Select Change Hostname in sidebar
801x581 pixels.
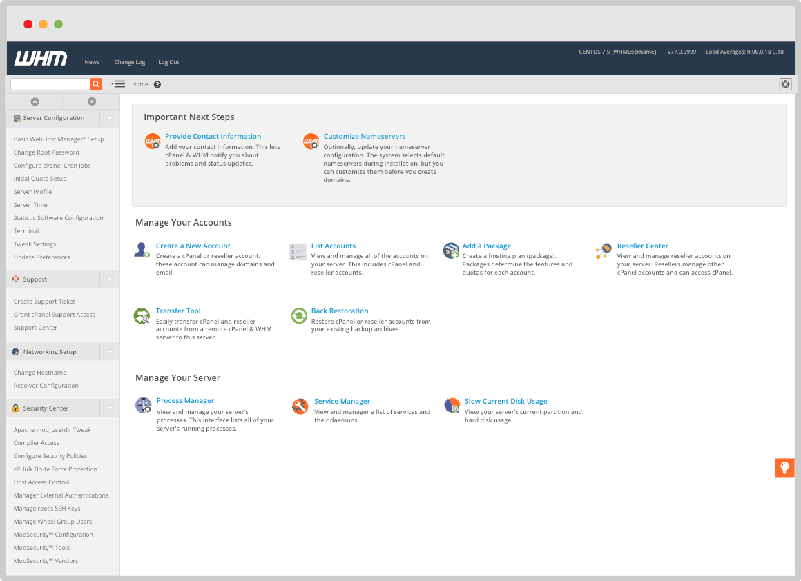click(x=40, y=373)
